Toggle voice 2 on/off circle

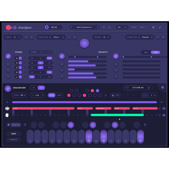tap(20, 72)
